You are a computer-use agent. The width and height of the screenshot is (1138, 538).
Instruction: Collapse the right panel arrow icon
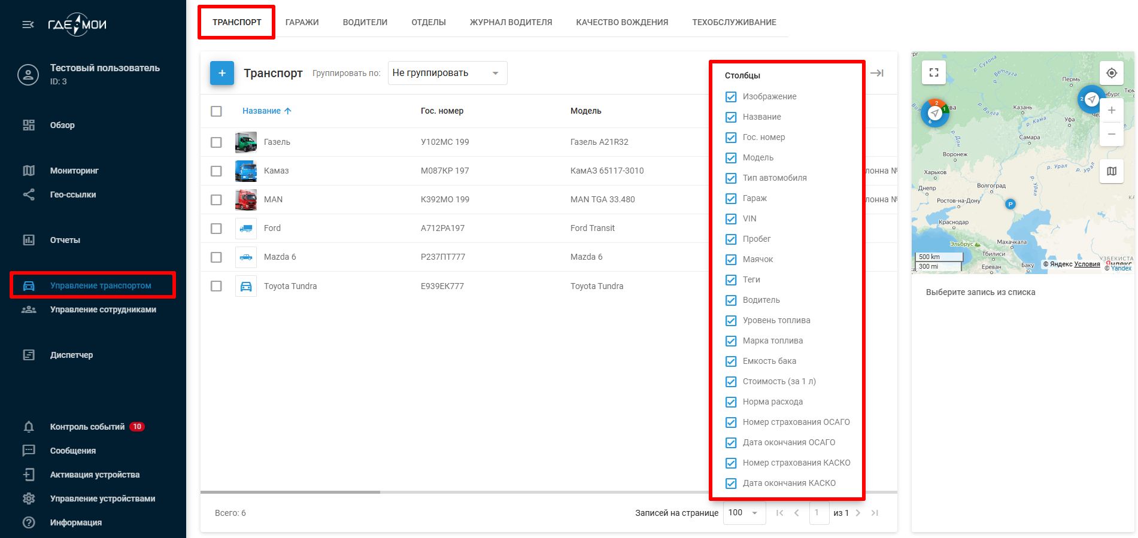pos(876,73)
